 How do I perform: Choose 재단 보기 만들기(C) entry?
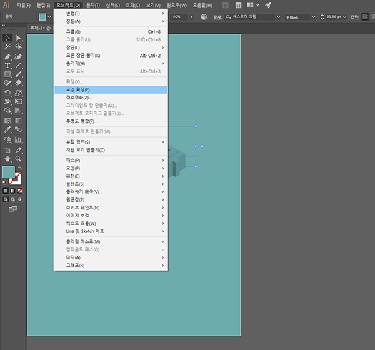(x=111, y=150)
